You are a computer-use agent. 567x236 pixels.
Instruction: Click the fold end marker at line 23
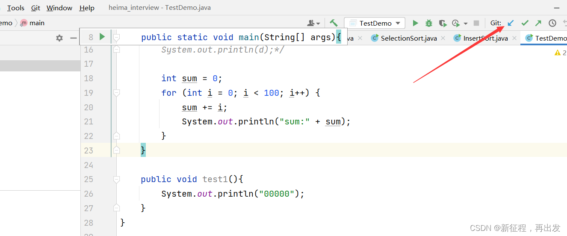coord(117,150)
